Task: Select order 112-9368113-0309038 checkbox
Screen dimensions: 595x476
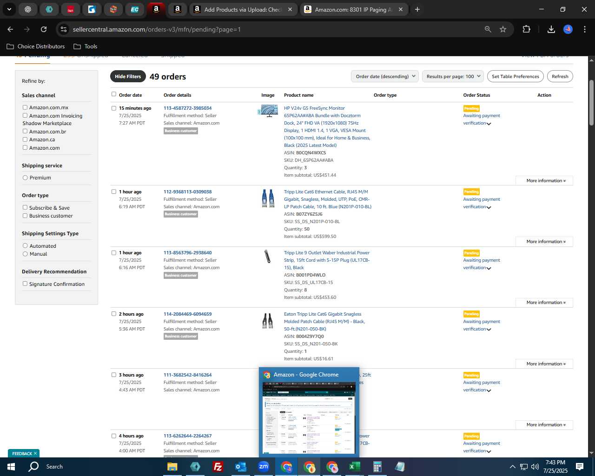Action: 114,192
